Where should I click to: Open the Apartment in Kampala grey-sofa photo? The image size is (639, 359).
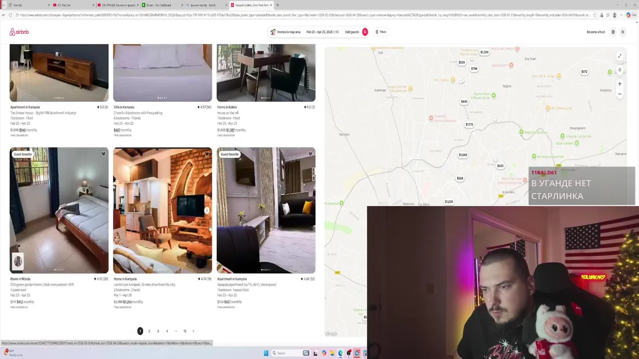(266, 210)
